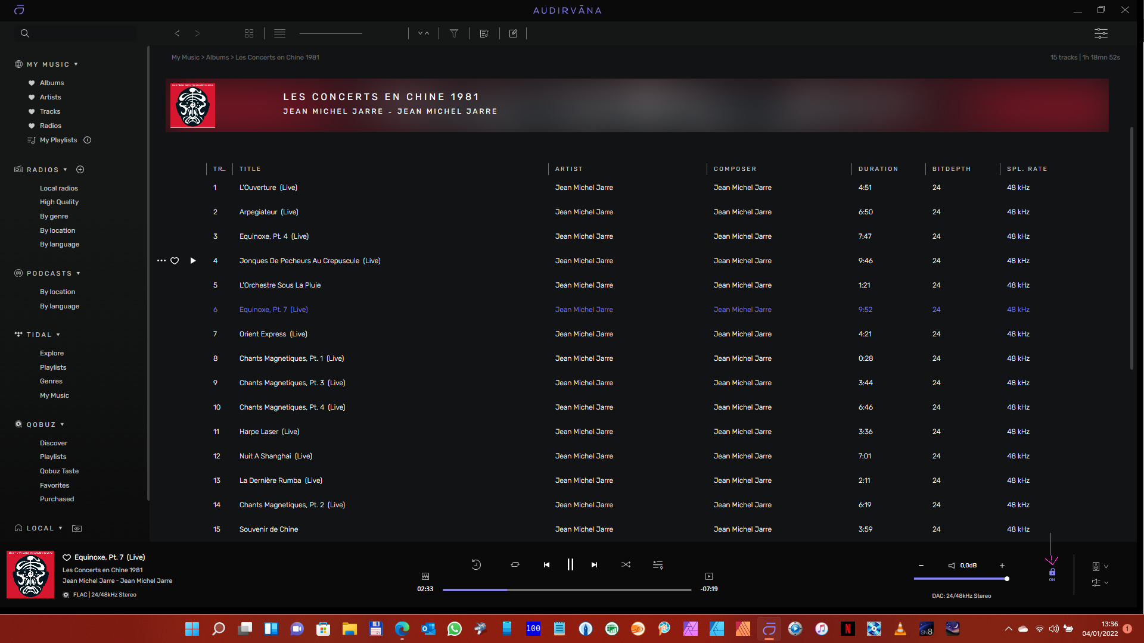
Task: Go forward with the navigation arrow
Action: click(197, 33)
